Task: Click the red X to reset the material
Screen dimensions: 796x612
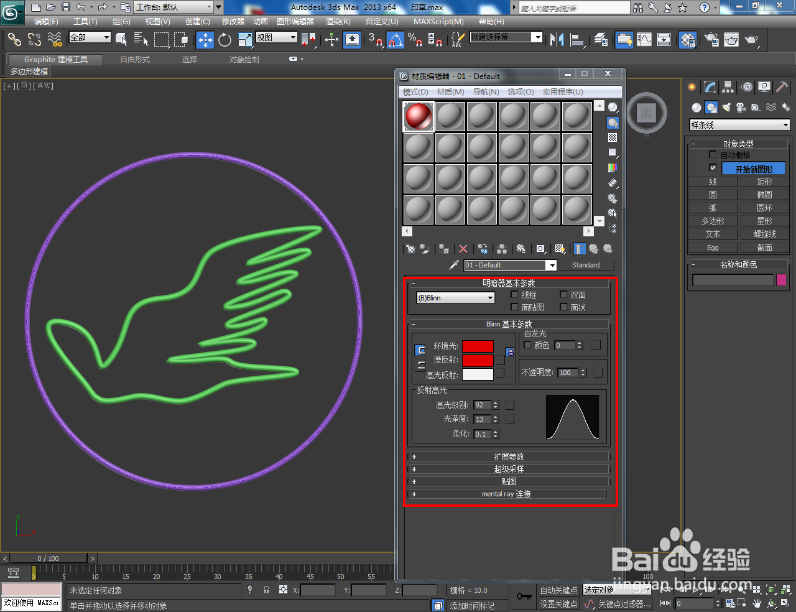Action: (463, 249)
